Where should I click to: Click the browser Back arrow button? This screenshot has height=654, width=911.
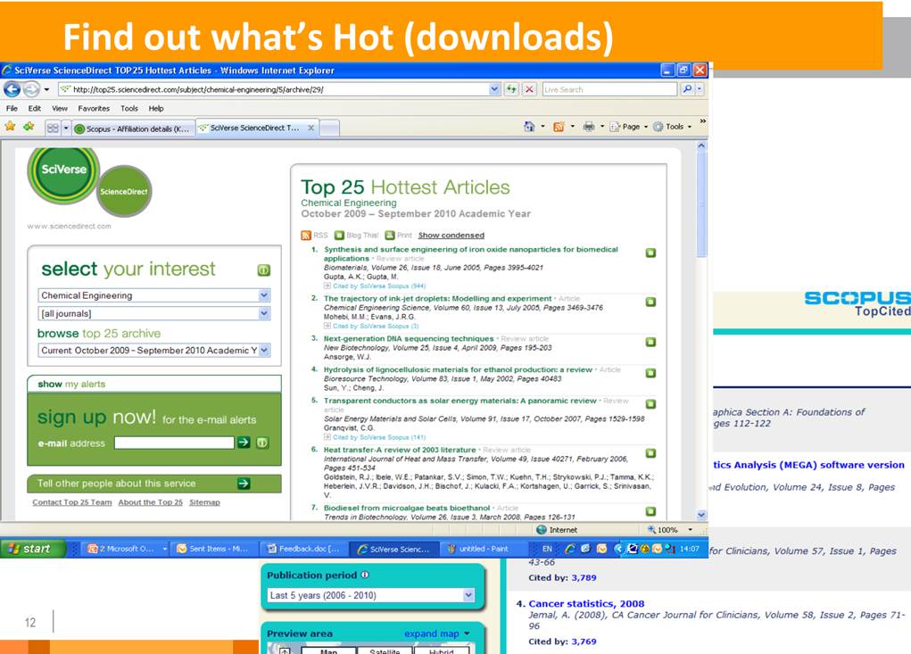coord(12,89)
